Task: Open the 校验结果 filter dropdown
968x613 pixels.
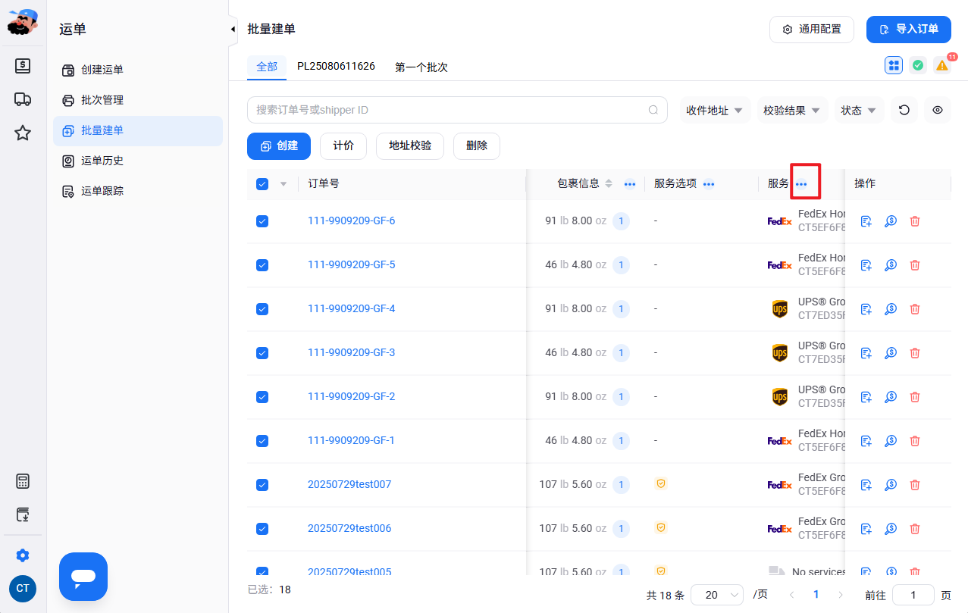Action: (792, 110)
